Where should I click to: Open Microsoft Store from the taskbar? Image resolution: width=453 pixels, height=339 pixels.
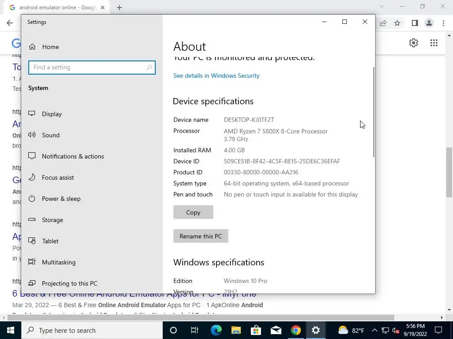point(256,330)
